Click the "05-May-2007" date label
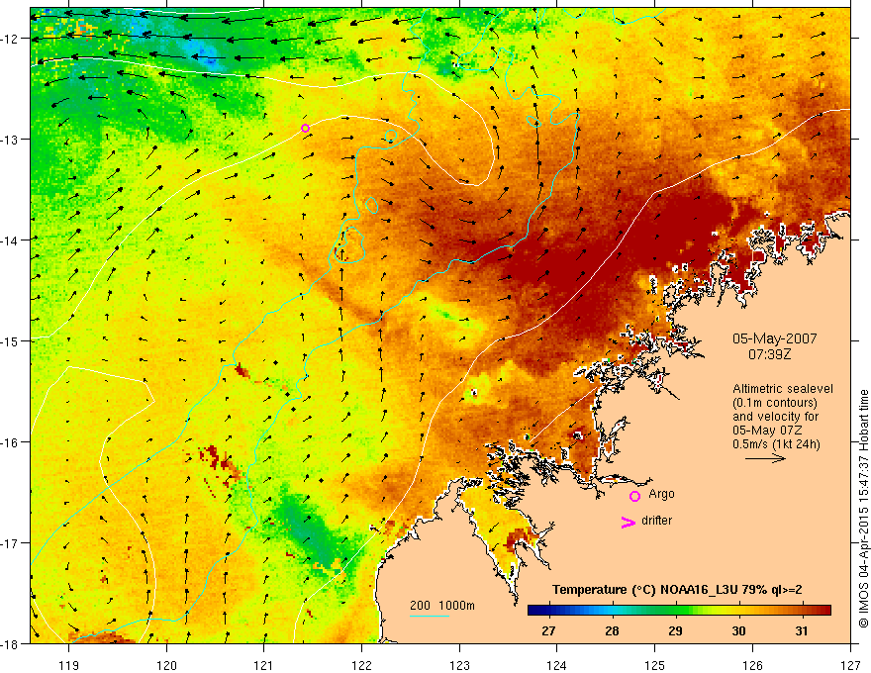 [774, 338]
